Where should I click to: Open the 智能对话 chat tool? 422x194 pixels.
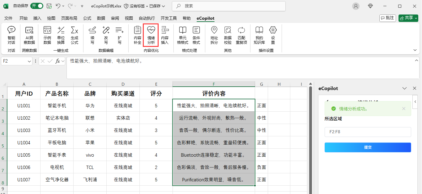11,35
